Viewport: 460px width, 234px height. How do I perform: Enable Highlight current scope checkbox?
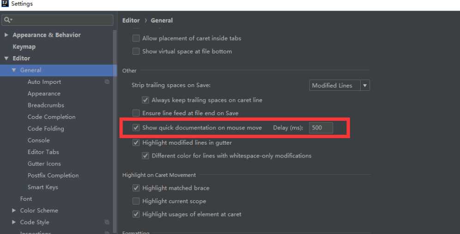point(136,201)
